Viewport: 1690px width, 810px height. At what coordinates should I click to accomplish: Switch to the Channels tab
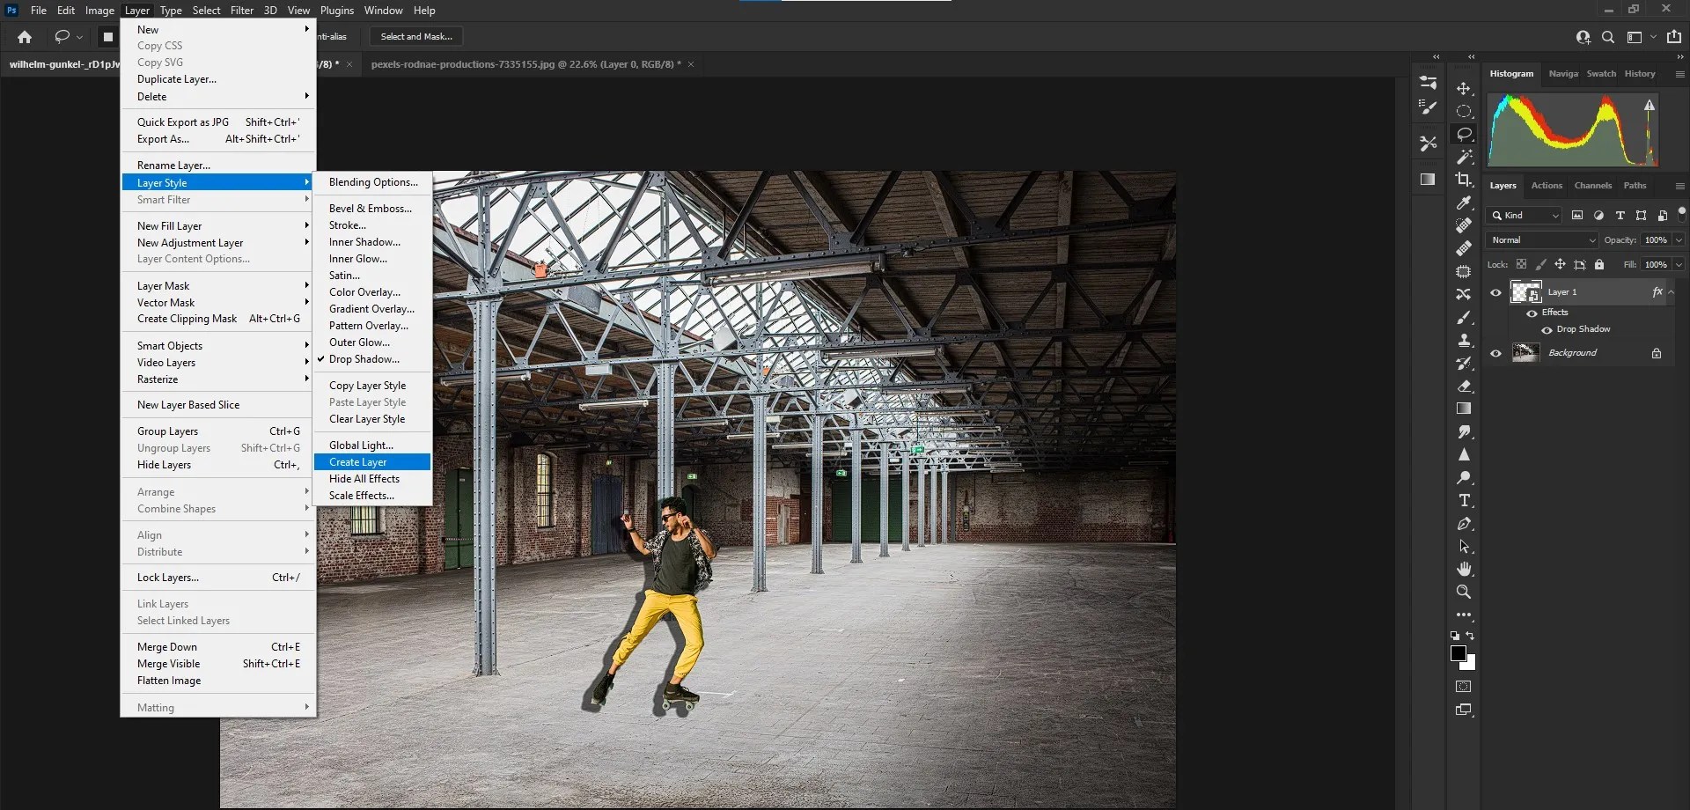coord(1592,186)
